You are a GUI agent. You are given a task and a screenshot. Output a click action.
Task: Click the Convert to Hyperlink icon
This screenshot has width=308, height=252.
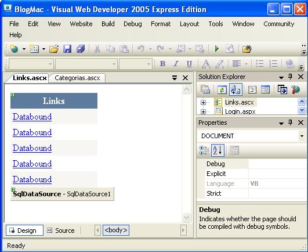290,64
